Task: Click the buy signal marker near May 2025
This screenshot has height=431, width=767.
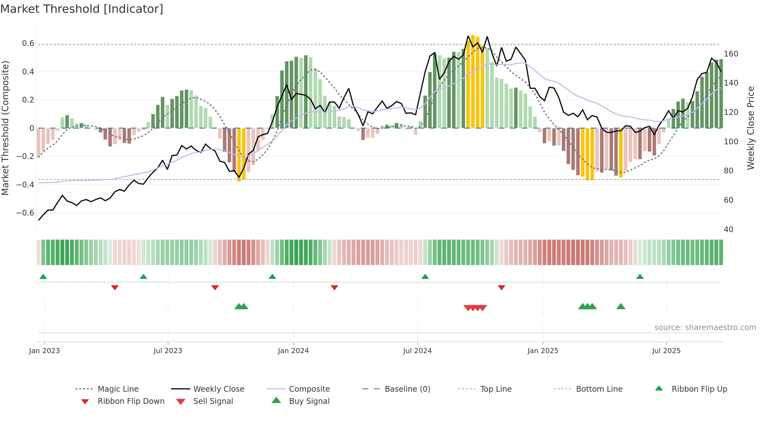Action: [x=621, y=306]
